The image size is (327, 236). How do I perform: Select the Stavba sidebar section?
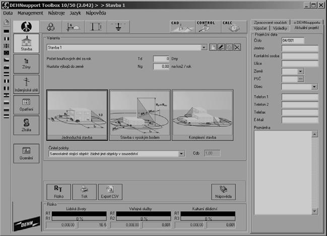pyautogui.click(x=26, y=43)
